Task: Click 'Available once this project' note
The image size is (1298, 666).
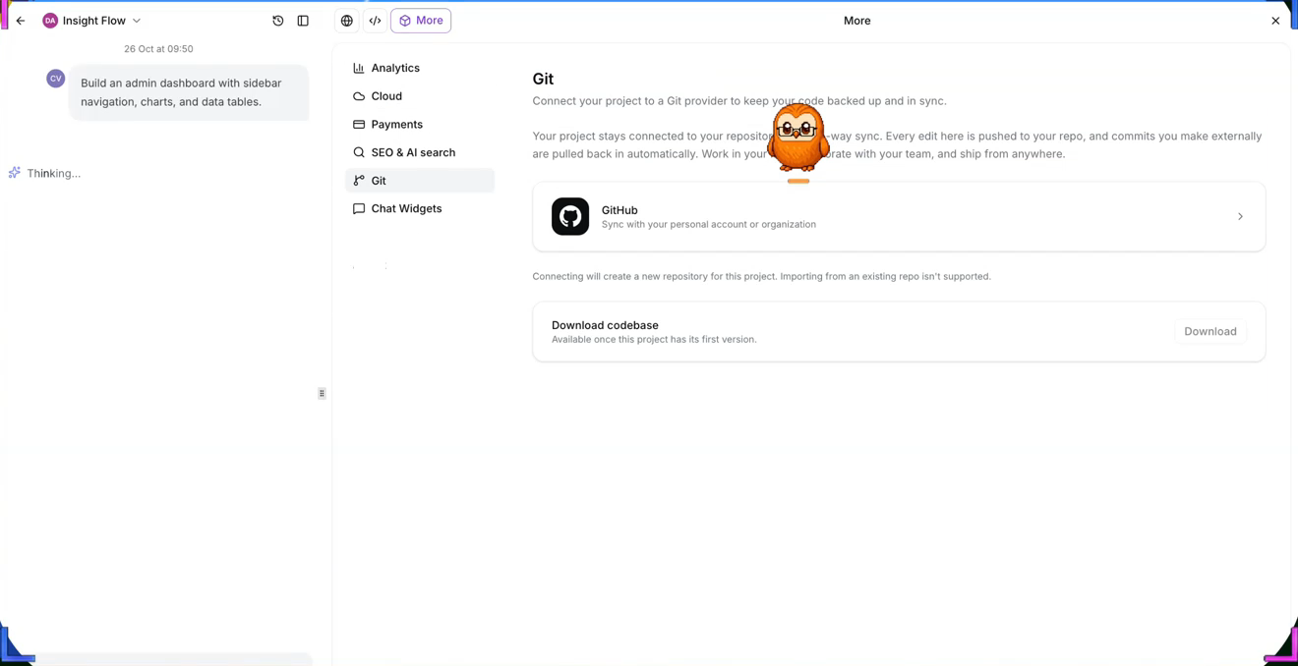Action: 654,340
